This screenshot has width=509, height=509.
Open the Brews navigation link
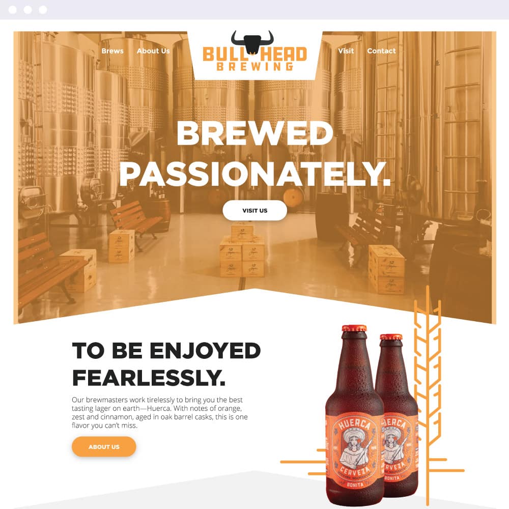(x=112, y=51)
